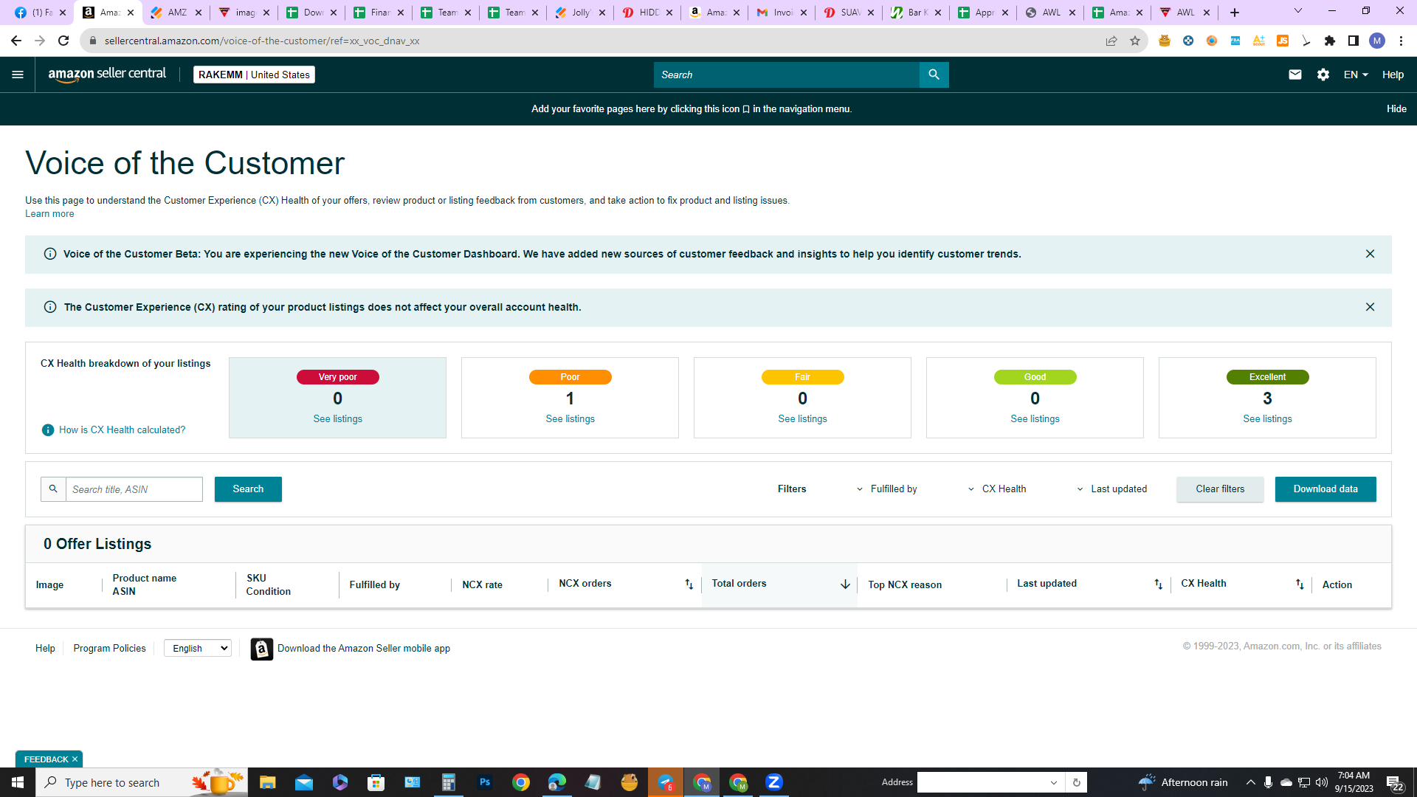Image resolution: width=1417 pixels, height=797 pixels.
Task: Open File Explorer from taskbar
Action: pos(267,782)
